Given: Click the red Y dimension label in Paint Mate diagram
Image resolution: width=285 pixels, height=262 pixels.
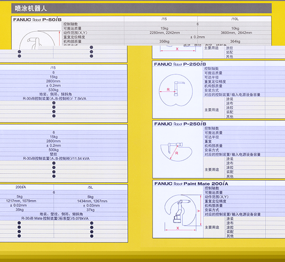Looking at the screenshot, I should [x=196, y=210].
